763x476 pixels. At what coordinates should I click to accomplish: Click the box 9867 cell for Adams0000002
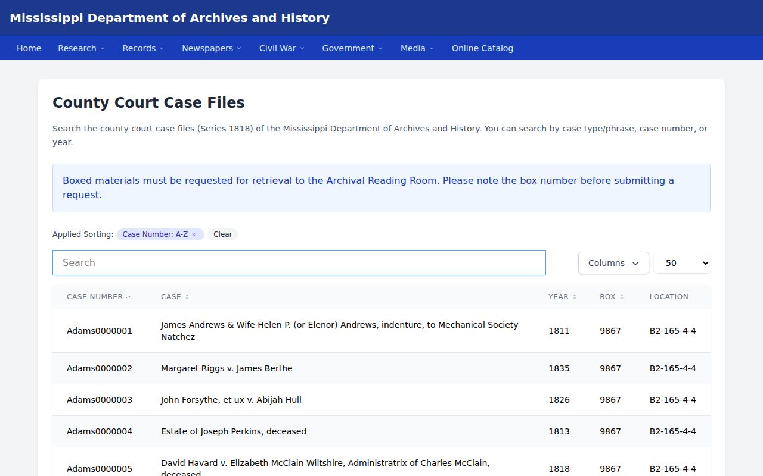click(610, 368)
